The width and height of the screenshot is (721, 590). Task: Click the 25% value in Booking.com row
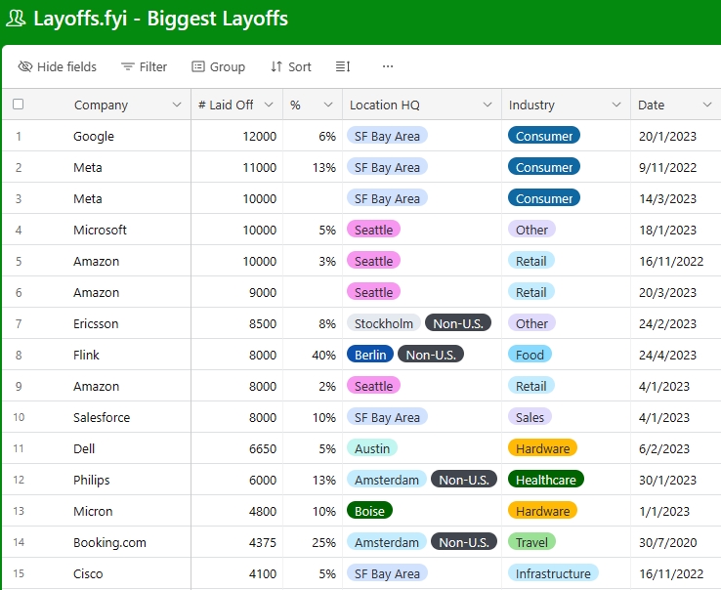pos(323,543)
